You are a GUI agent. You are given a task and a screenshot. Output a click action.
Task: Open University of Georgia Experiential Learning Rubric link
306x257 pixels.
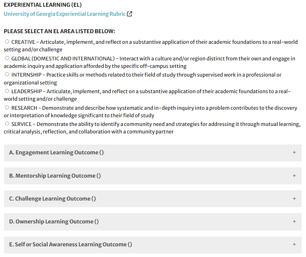pos(65,14)
